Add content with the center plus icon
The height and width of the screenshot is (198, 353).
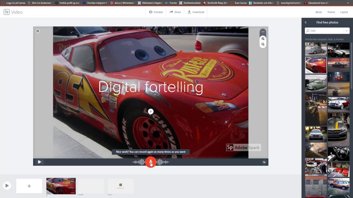coord(151,111)
